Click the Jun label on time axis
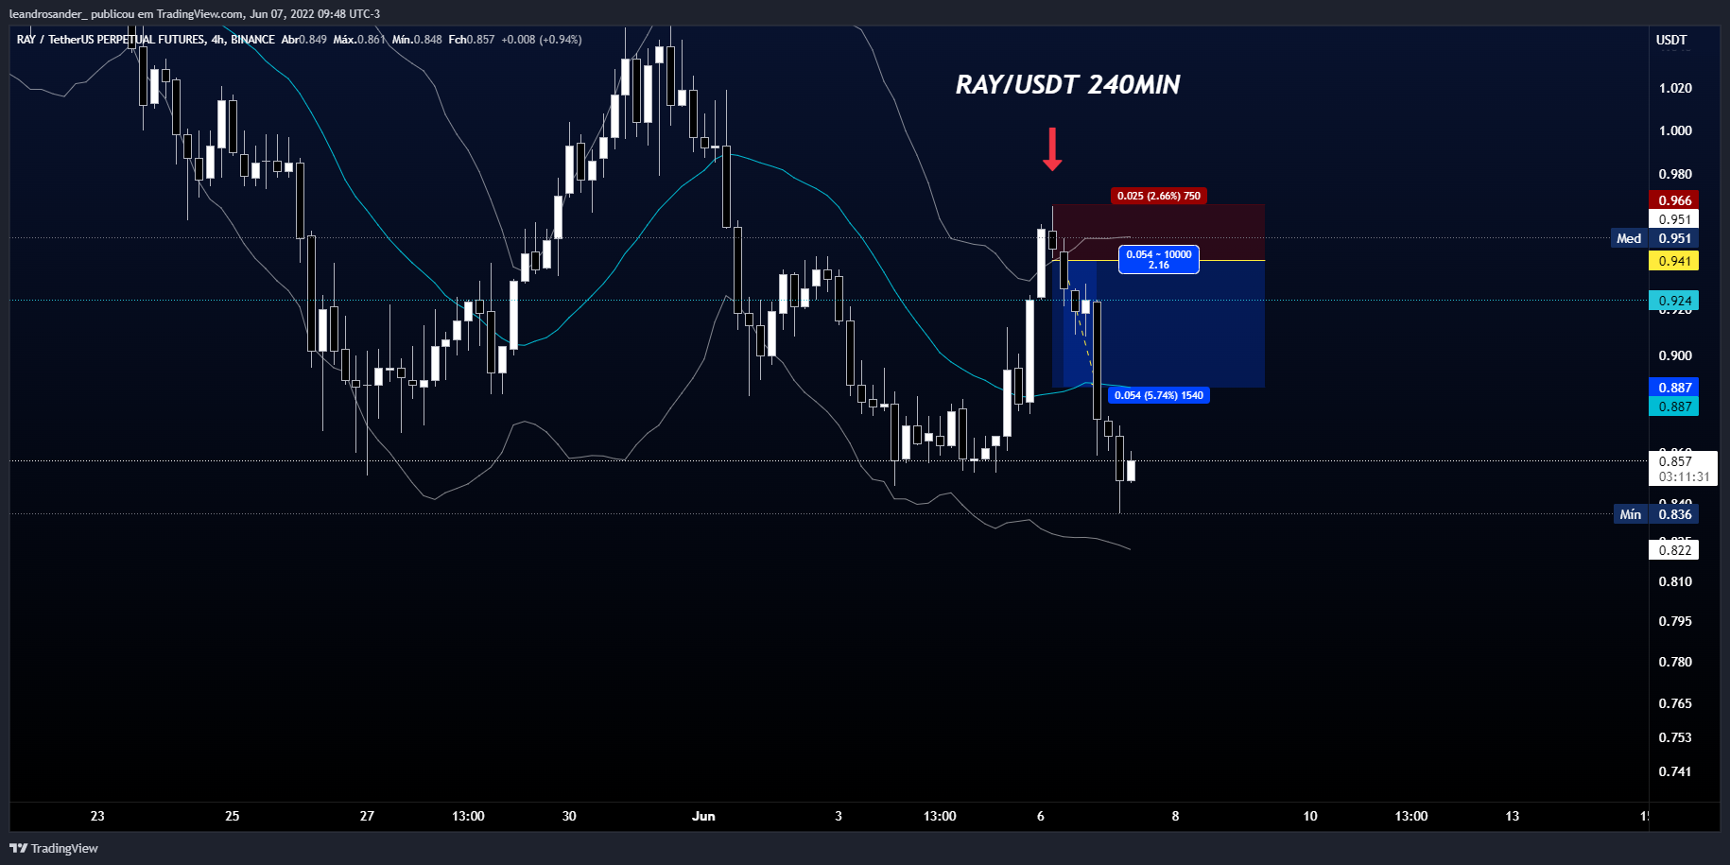Screen dimensions: 1730x865 click(703, 816)
